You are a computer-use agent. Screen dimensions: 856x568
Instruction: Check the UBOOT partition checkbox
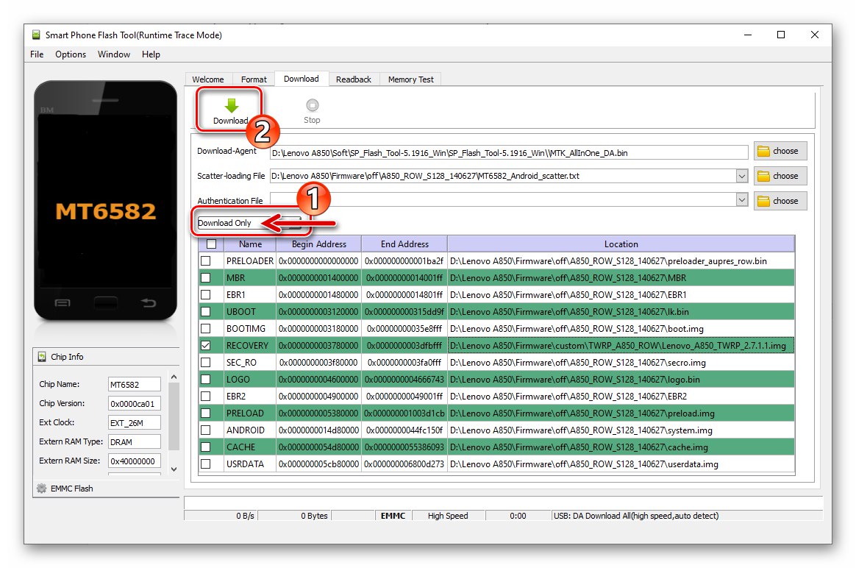tap(206, 312)
